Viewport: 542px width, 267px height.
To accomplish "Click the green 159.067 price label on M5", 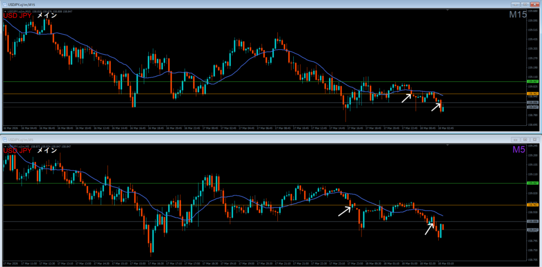I will (x=531, y=183).
